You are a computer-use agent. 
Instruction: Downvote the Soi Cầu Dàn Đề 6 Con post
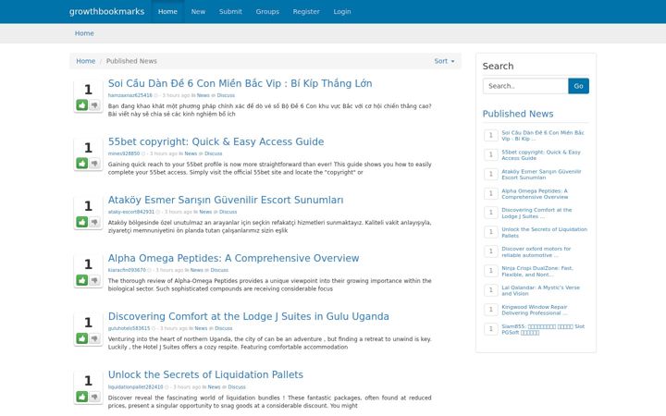[94, 104]
